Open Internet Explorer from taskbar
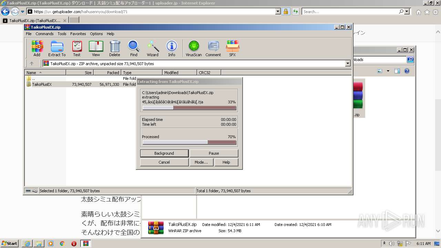 tap(27, 244)
